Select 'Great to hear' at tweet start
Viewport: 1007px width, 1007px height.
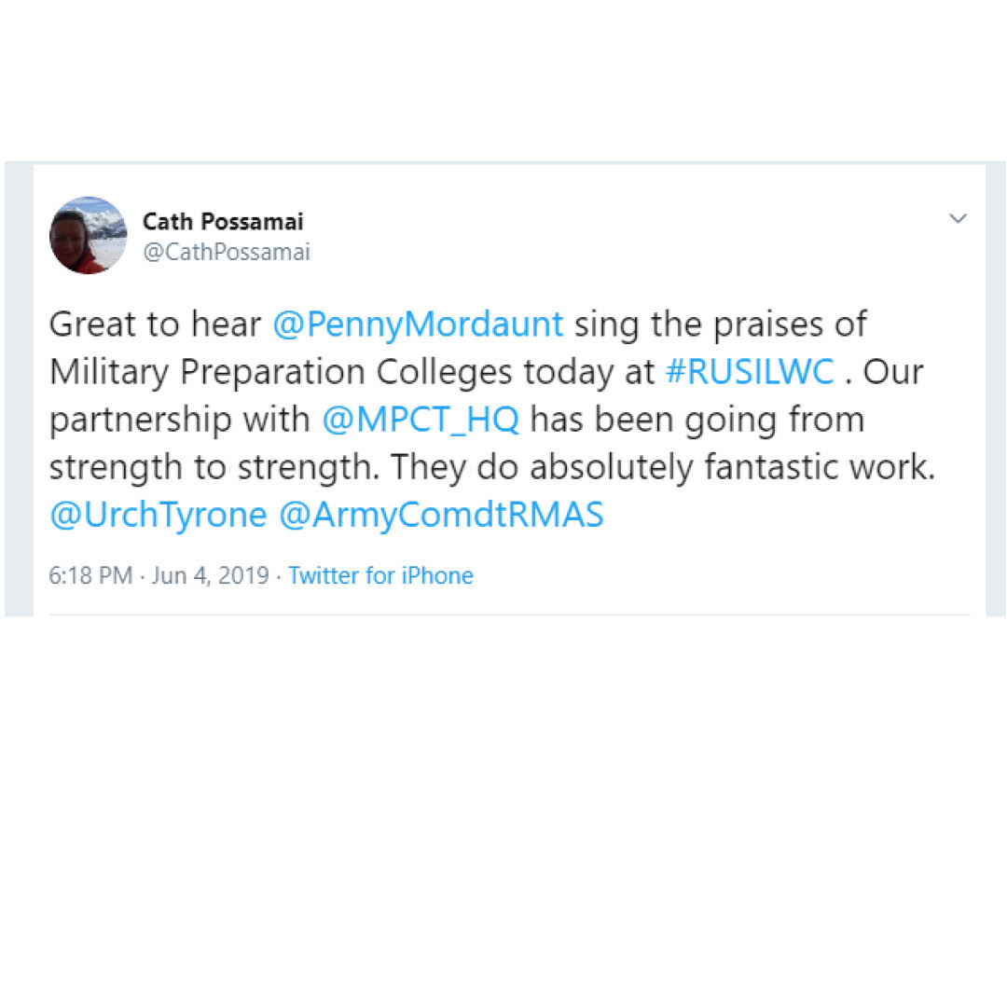click(155, 324)
